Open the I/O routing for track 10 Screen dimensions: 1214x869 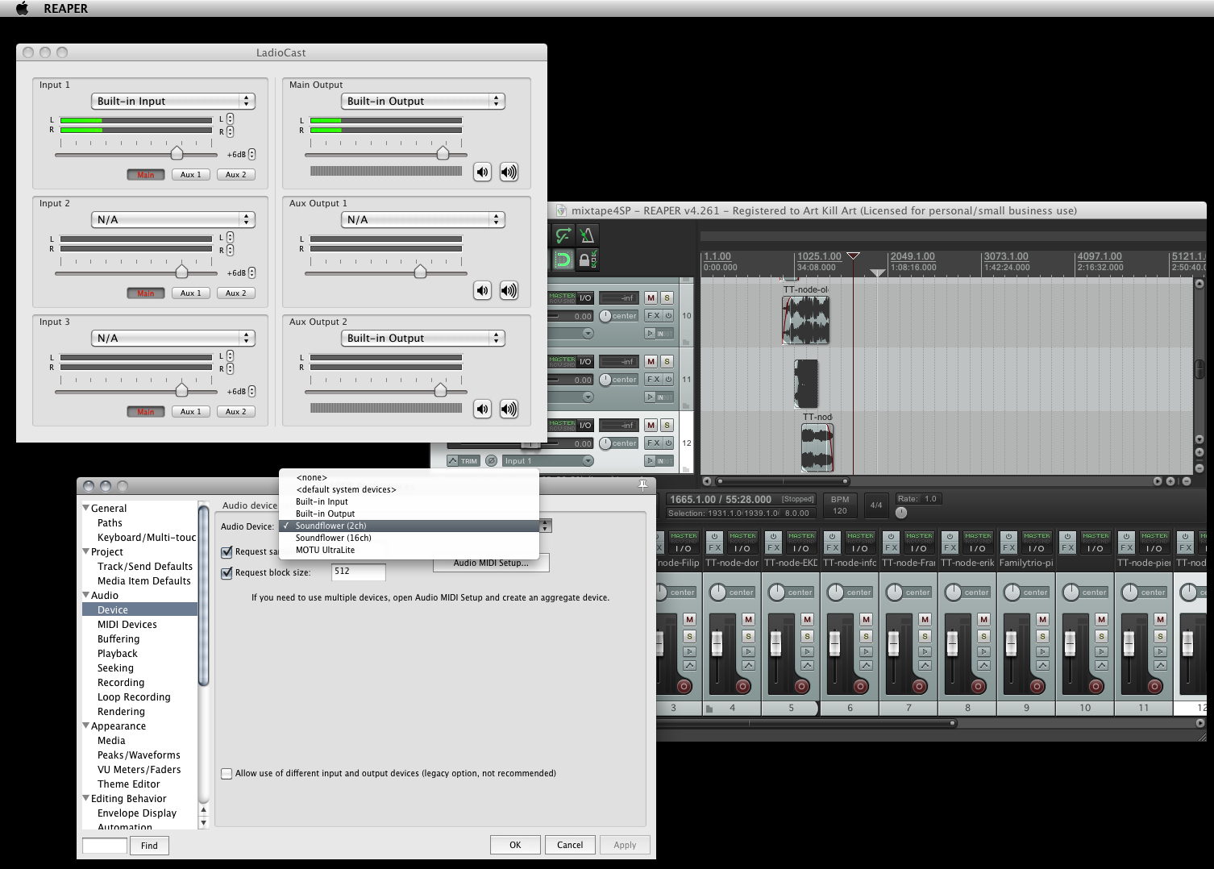point(585,297)
